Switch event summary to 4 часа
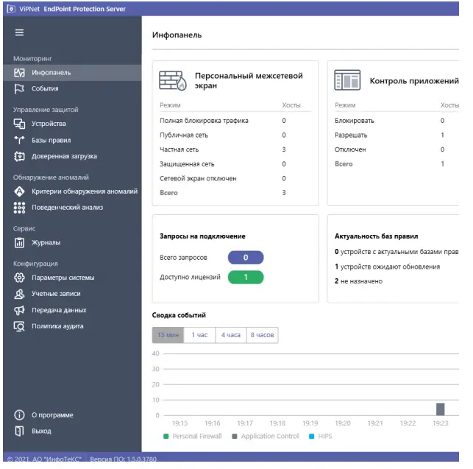Image resolution: width=473 pixels, height=469 pixels. (x=230, y=335)
